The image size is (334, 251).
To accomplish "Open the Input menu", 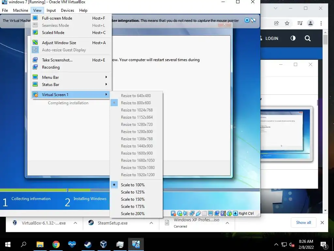I will 51,10.
